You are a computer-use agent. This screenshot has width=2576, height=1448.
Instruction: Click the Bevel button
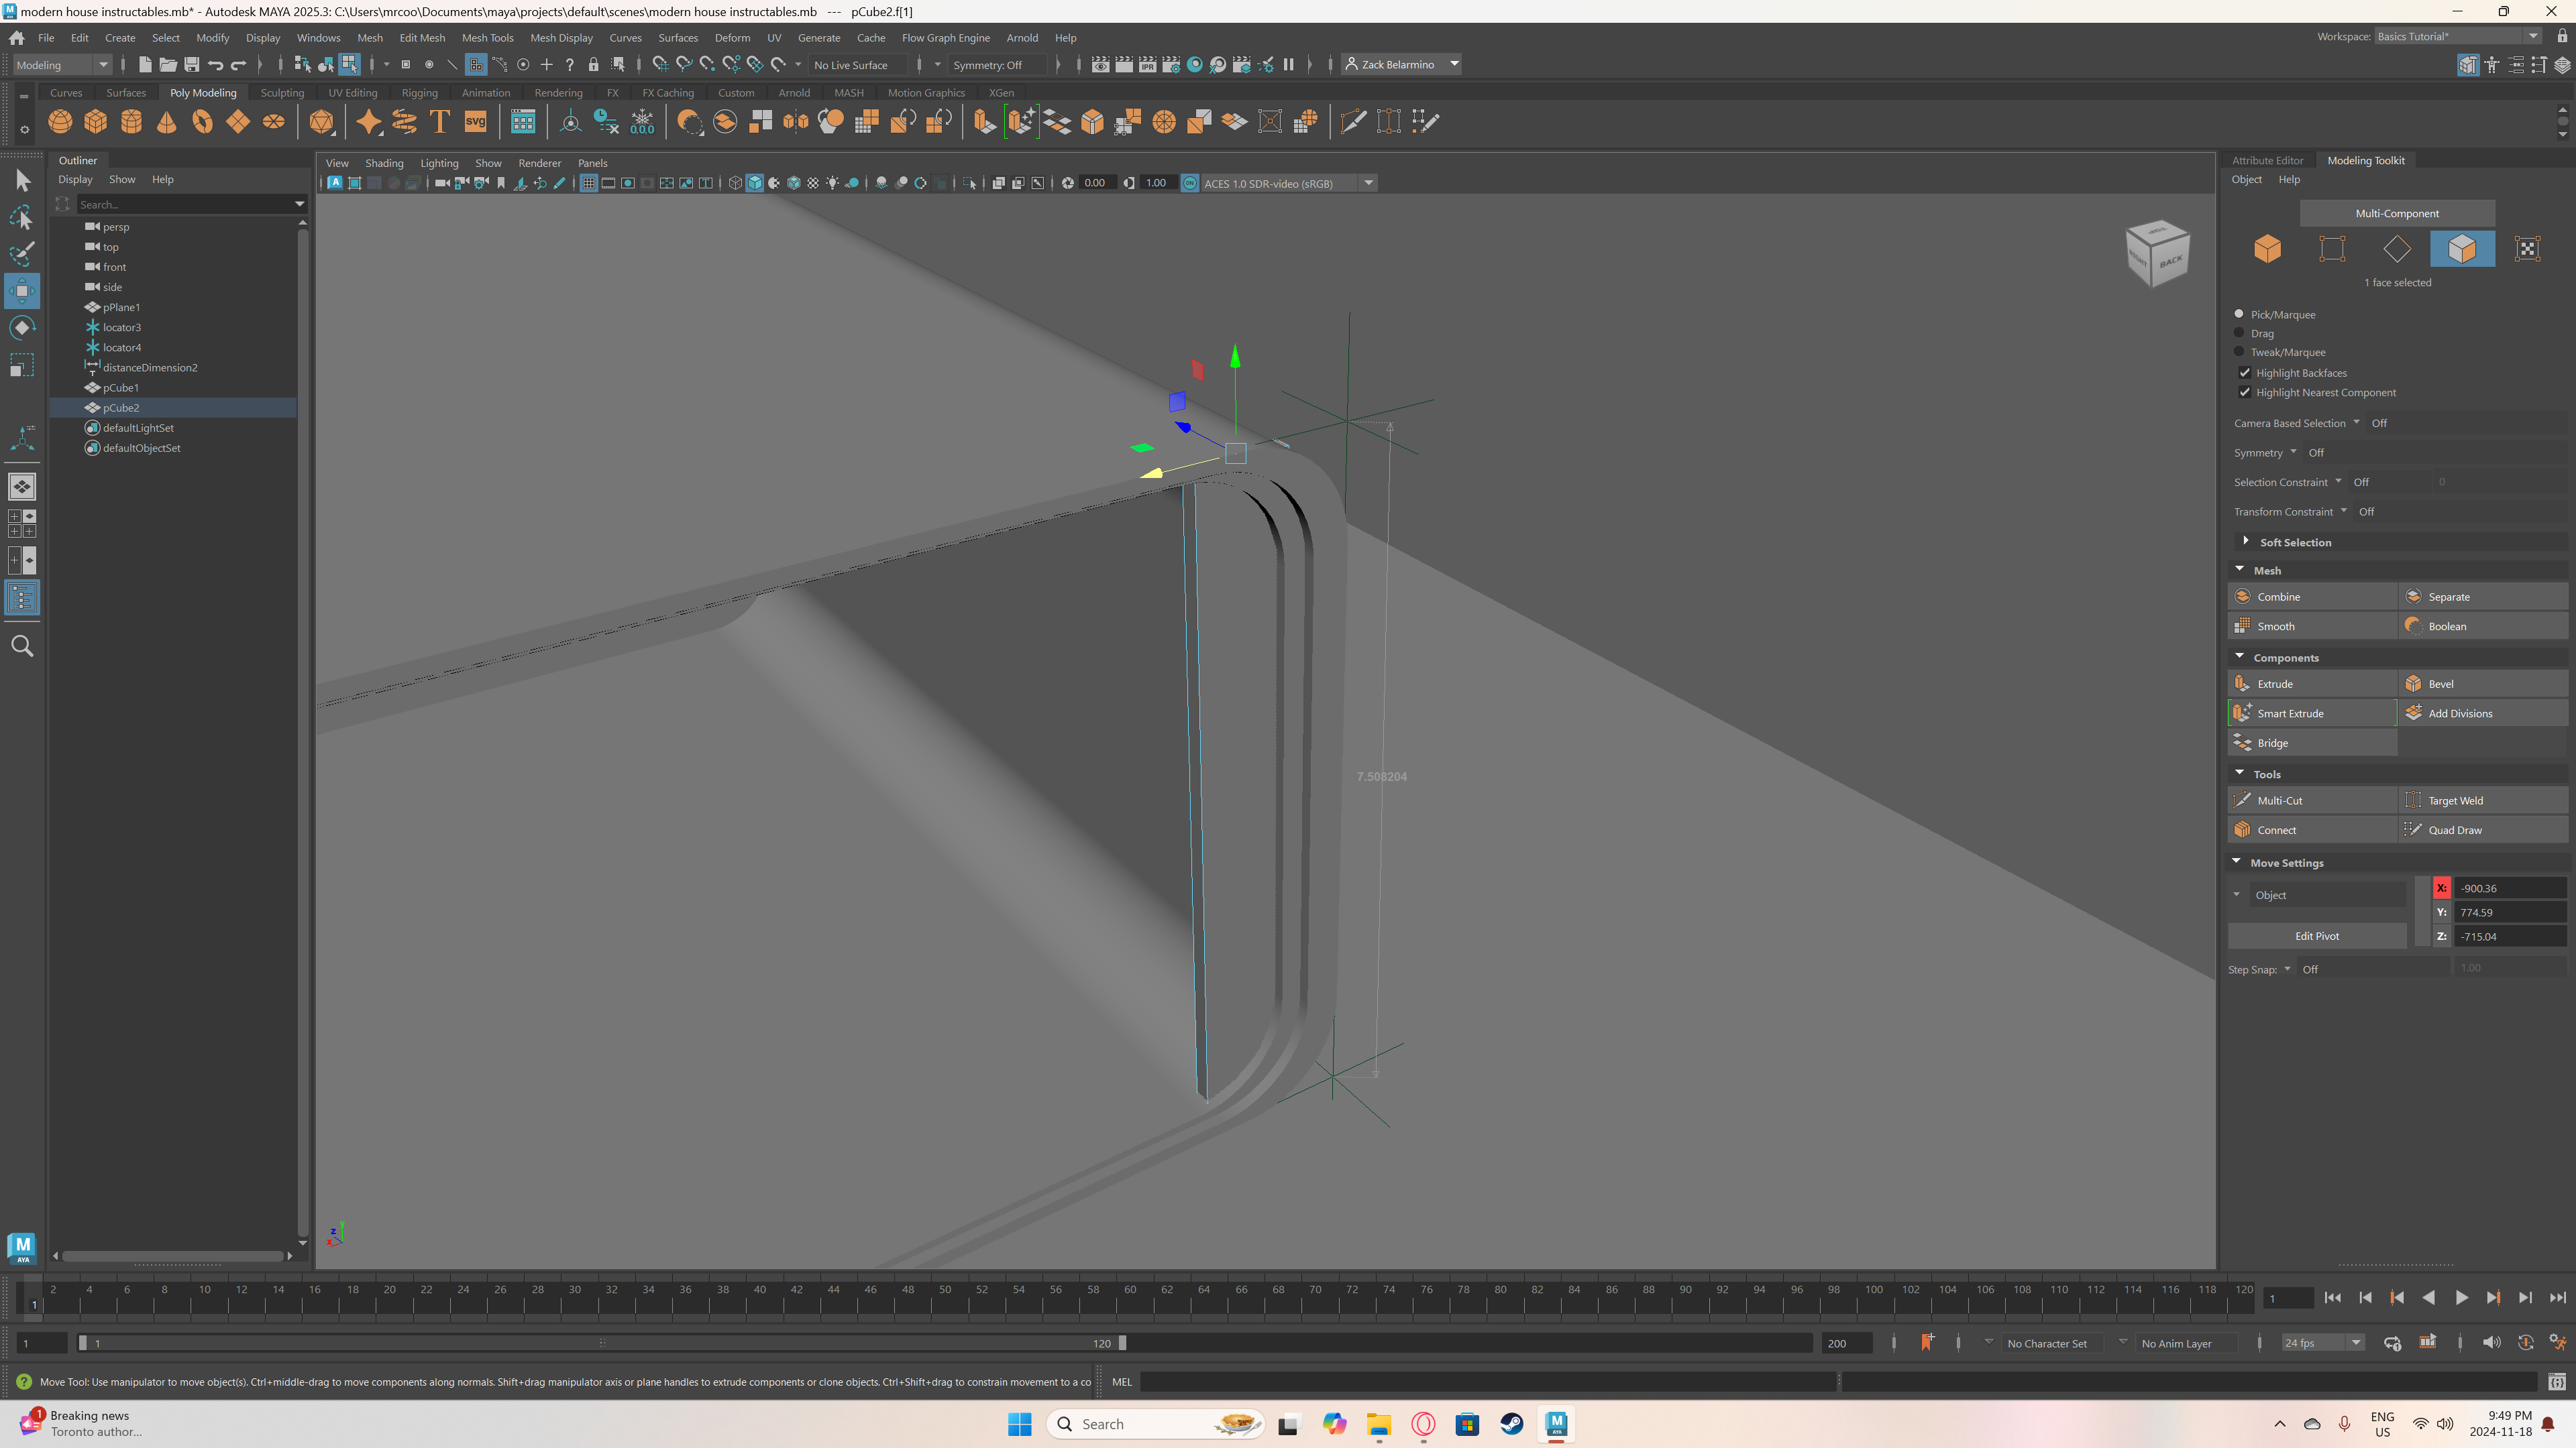(x=2483, y=684)
